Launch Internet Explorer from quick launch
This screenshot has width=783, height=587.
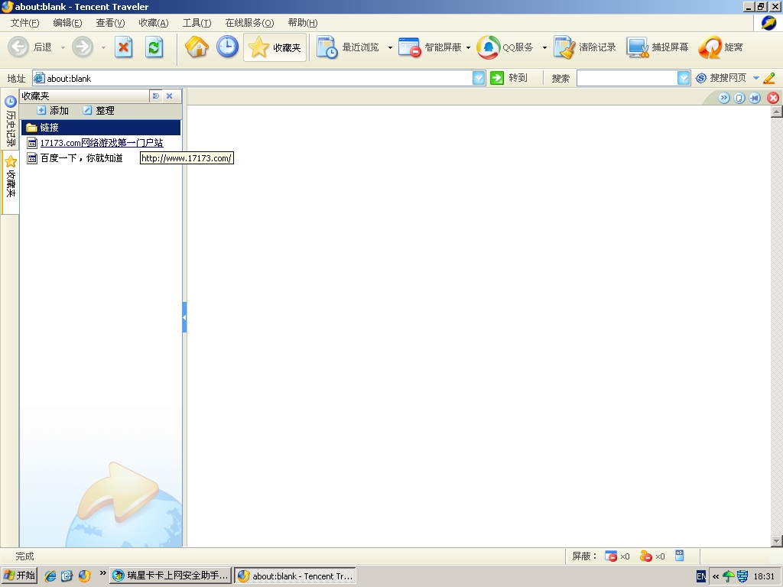tap(50, 576)
